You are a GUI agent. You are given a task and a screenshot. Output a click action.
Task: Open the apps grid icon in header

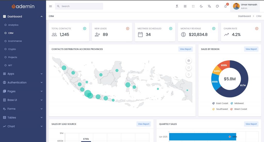[x=185, y=6]
